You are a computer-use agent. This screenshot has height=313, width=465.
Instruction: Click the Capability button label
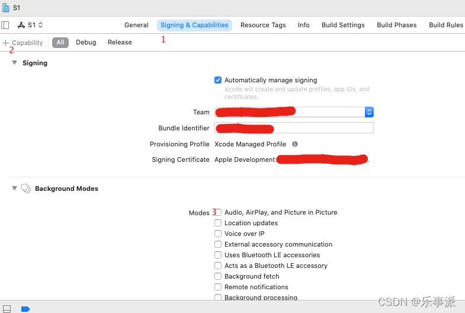tap(27, 43)
